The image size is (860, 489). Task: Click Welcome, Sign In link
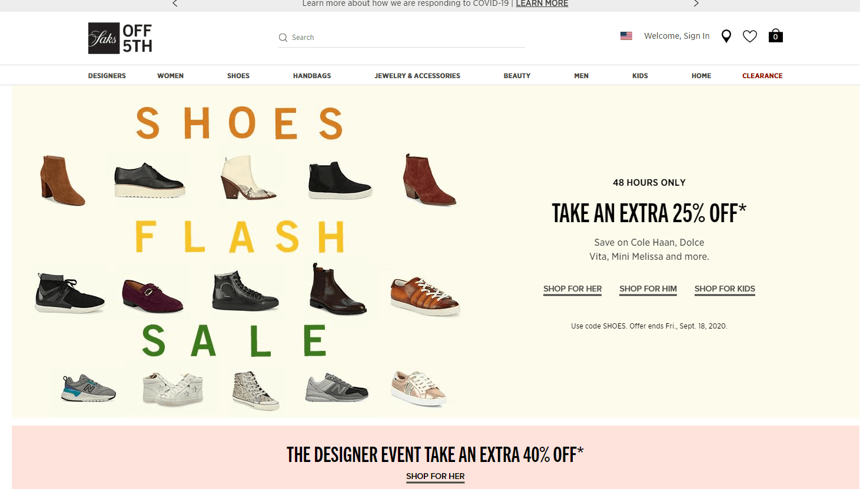point(677,36)
